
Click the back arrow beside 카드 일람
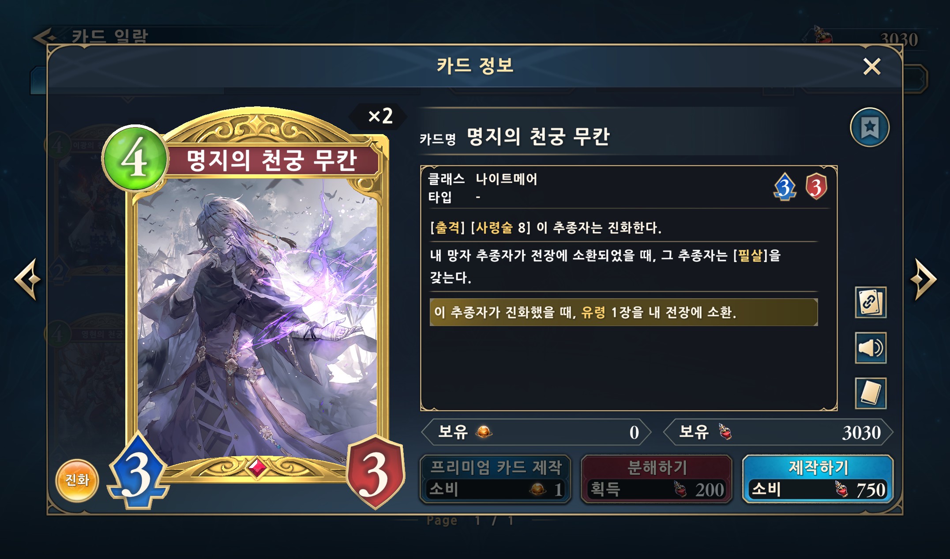tap(45, 37)
